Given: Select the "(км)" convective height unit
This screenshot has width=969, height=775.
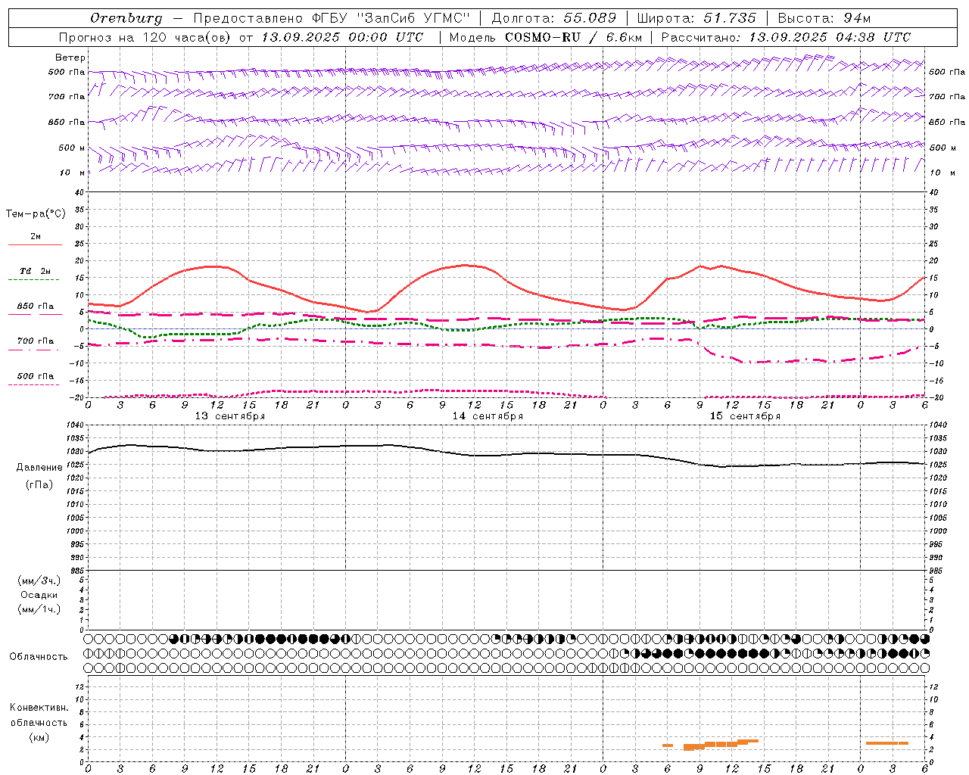Looking at the screenshot, I should coord(39,737).
